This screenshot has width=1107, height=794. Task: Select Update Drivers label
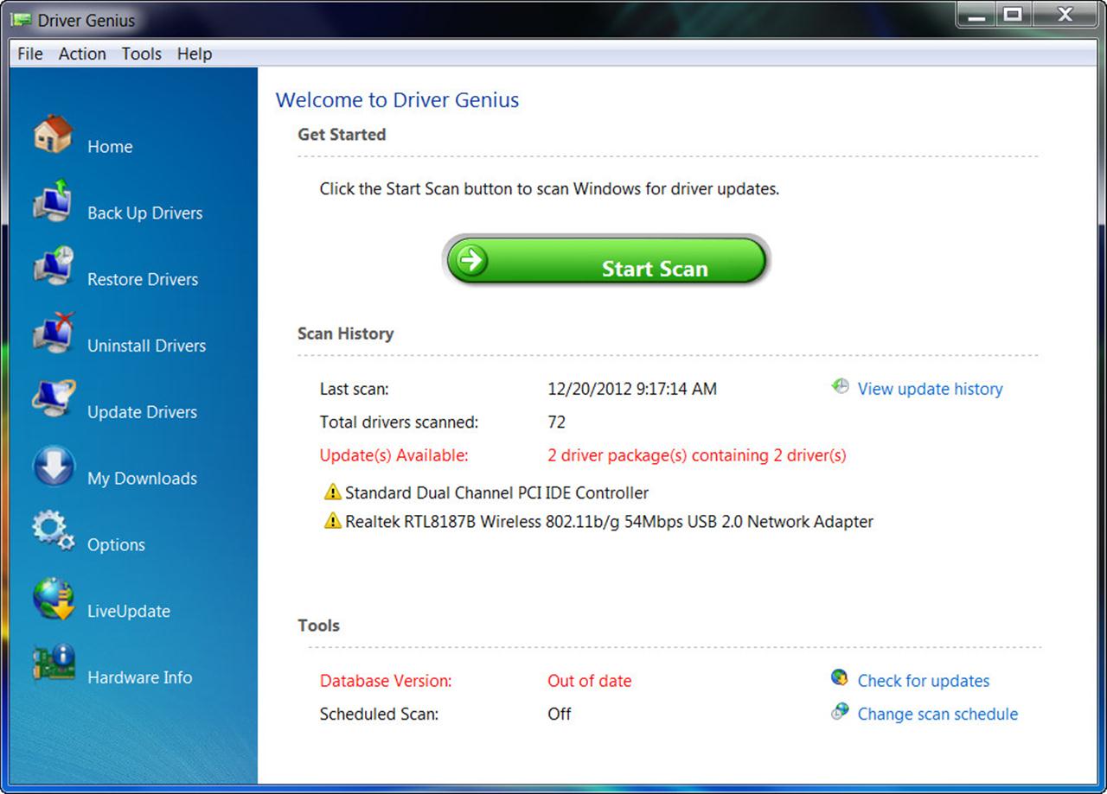pyautogui.click(x=142, y=412)
